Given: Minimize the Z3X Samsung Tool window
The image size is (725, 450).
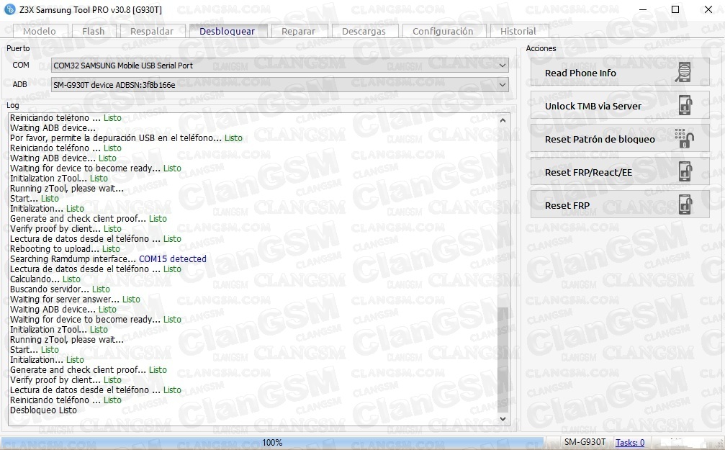Looking at the screenshot, I should tap(643, 9).
